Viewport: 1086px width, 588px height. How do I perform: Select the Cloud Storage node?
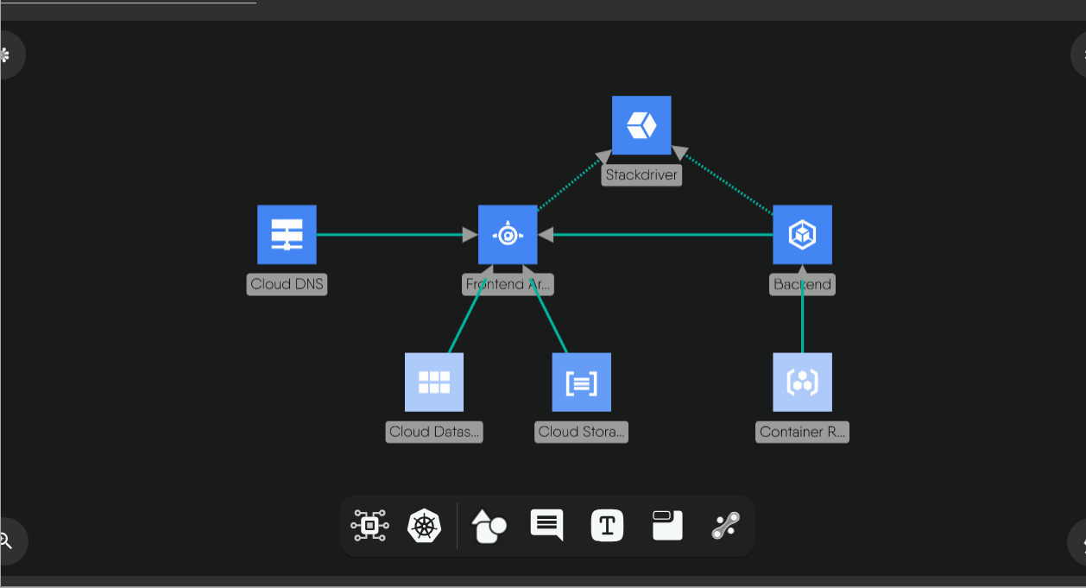click(x=581, y=382)
